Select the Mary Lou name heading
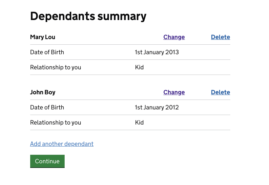Screen dimensions: 269x185 pyautogui.click(x=43, y=37)
